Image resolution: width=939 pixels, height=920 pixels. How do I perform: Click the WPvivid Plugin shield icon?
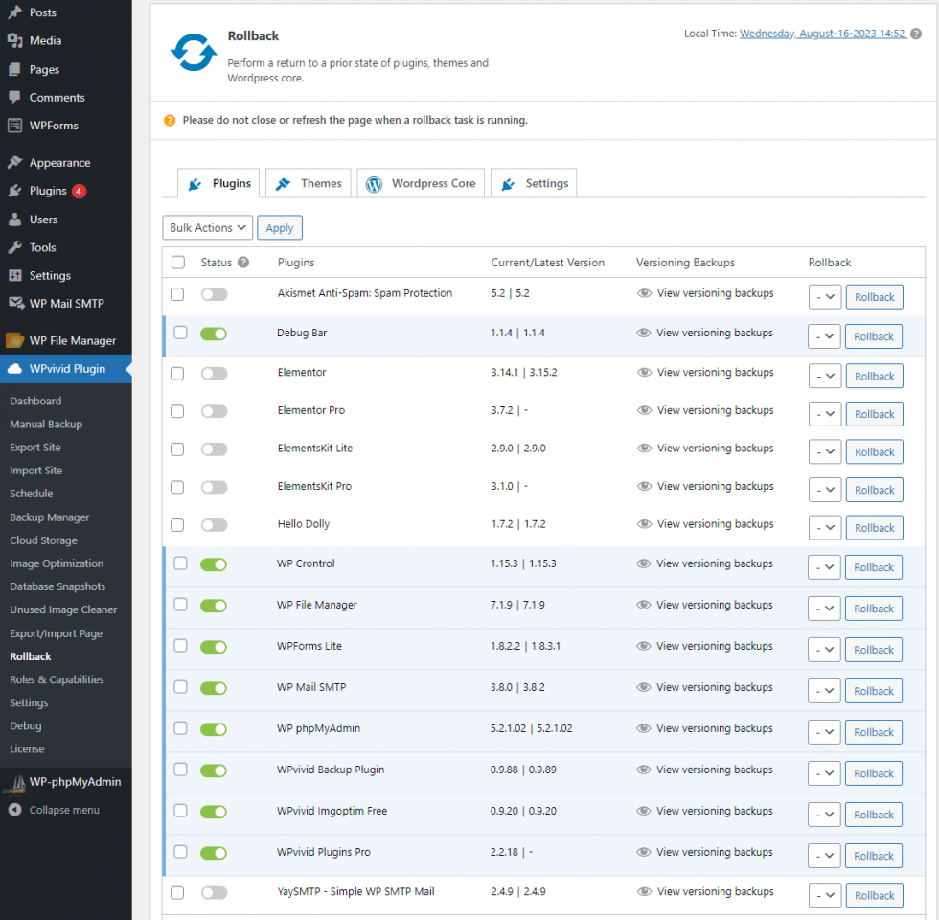pos(14,367)
